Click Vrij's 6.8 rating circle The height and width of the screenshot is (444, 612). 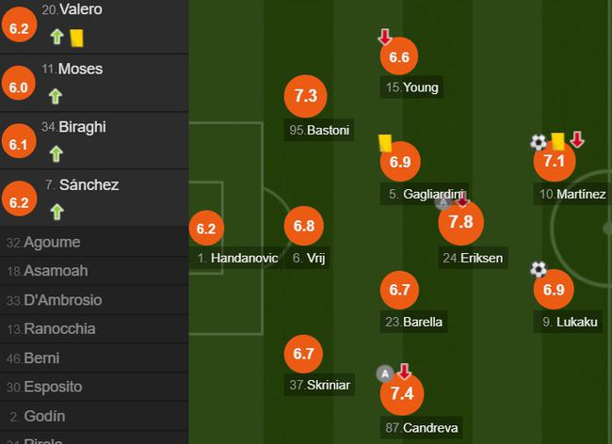pos(305,226)
